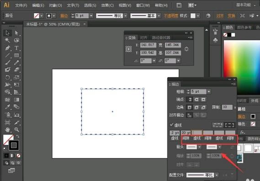Click the 20 pt gap field
This screenshot has width=260, height=181.
[186, 133]
